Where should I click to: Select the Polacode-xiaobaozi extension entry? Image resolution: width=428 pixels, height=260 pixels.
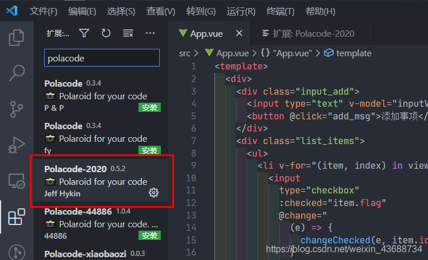(x=101, y=254)
